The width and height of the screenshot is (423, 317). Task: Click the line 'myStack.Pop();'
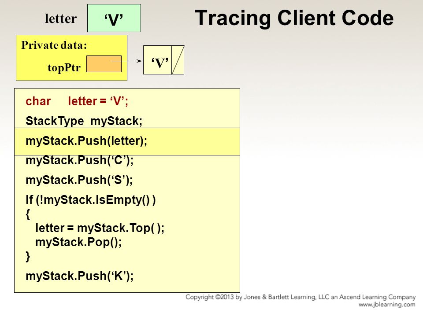[x=78, y=242]
